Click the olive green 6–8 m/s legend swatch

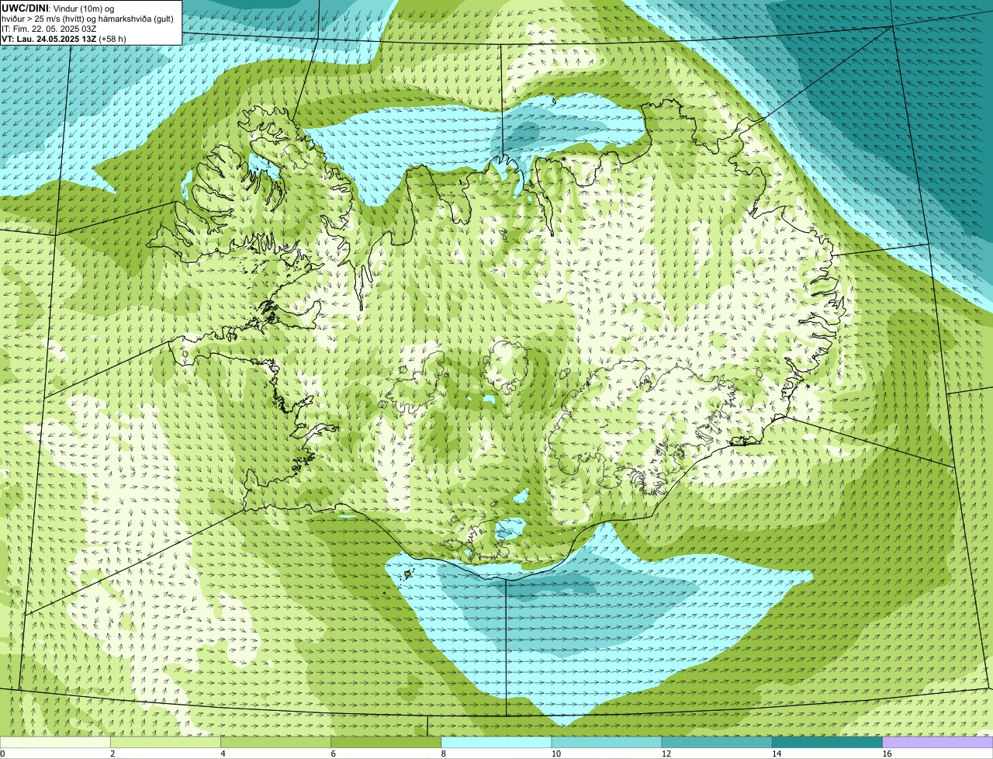pos(386,743)
